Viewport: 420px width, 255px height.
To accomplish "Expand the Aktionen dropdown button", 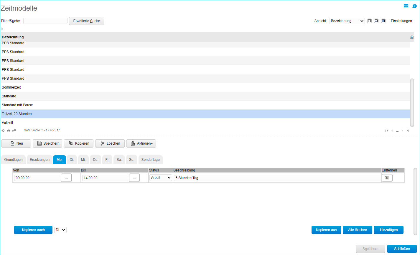I will coord(141,143).
